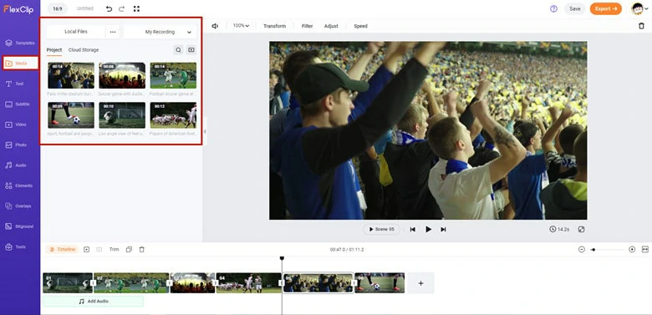This screenshot has height=315, width=652.
Task: Select timeline clip 02
Action: (131, 283)
